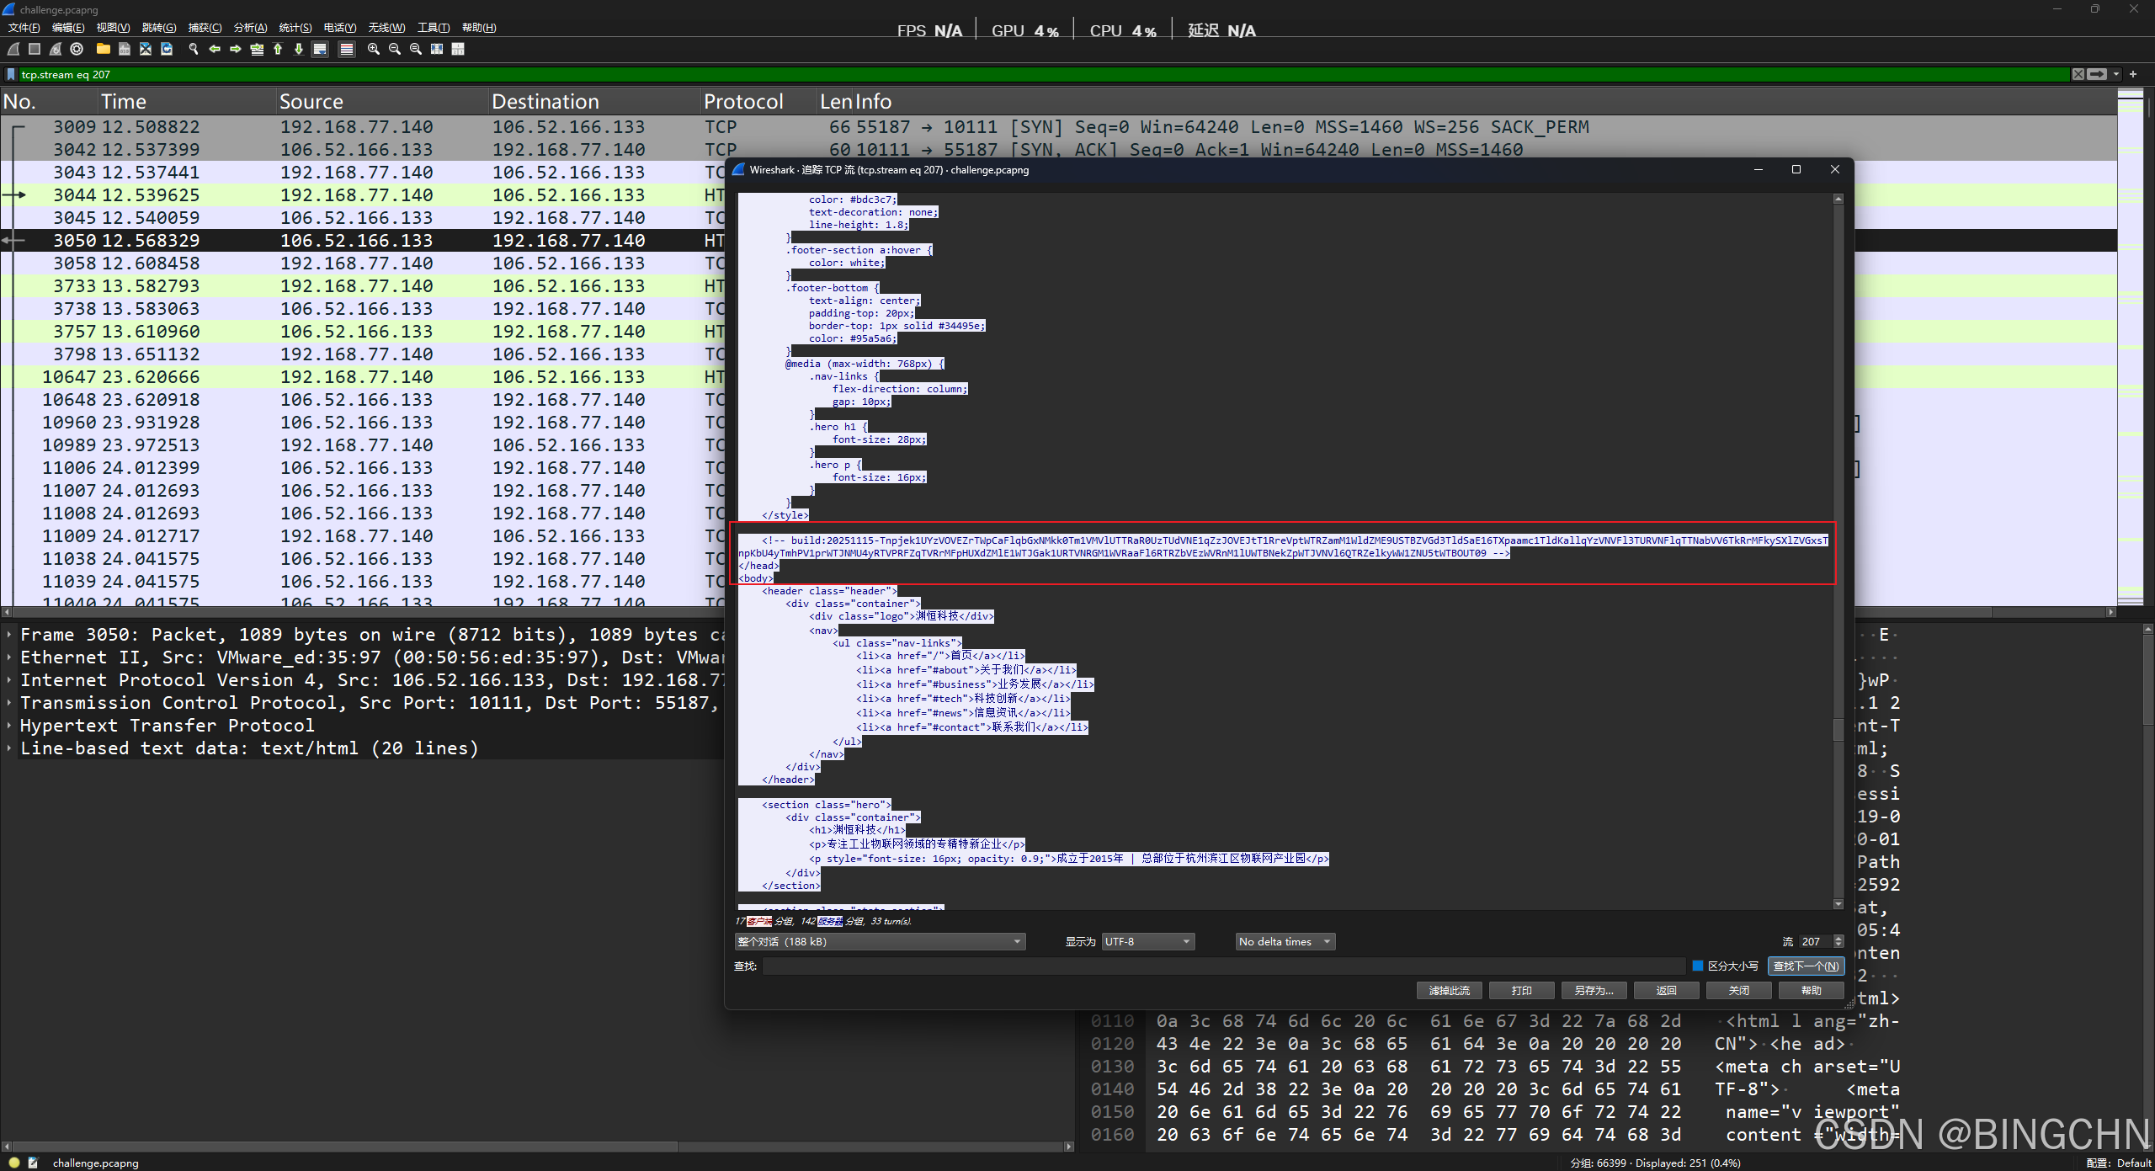Toggle the 区分大小写 case sensitive checkbox
The image size is (2155, 1171).
click(1698, 966)
